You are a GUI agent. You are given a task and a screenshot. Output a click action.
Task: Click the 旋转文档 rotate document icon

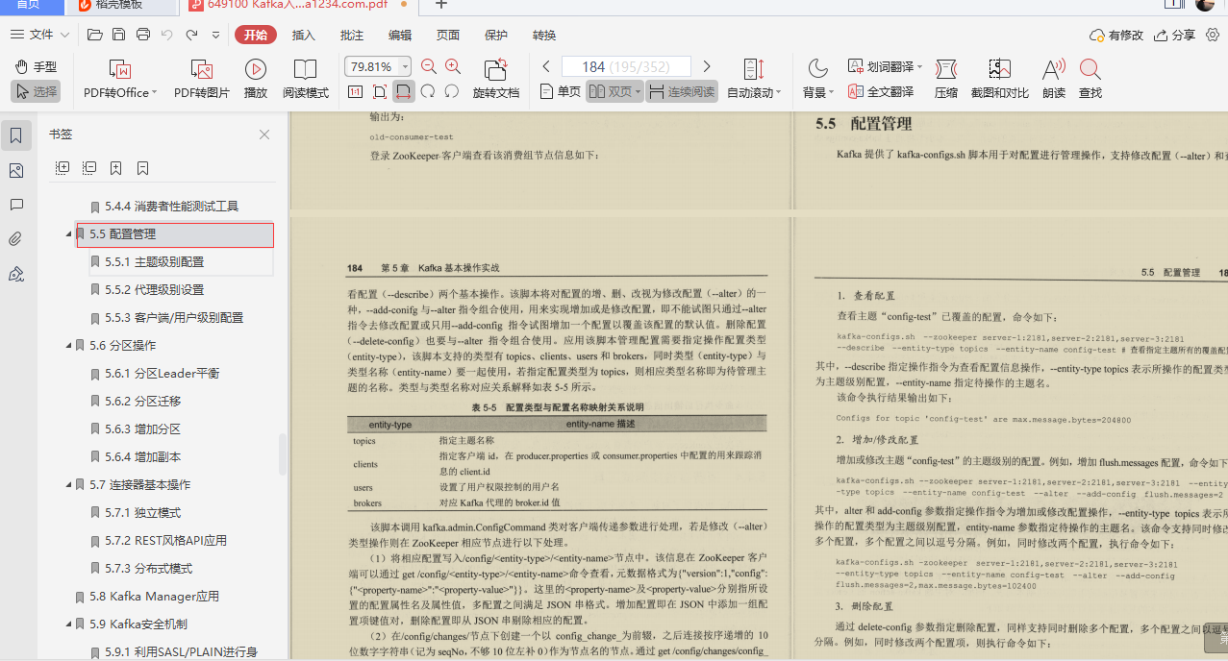(495, 69)
